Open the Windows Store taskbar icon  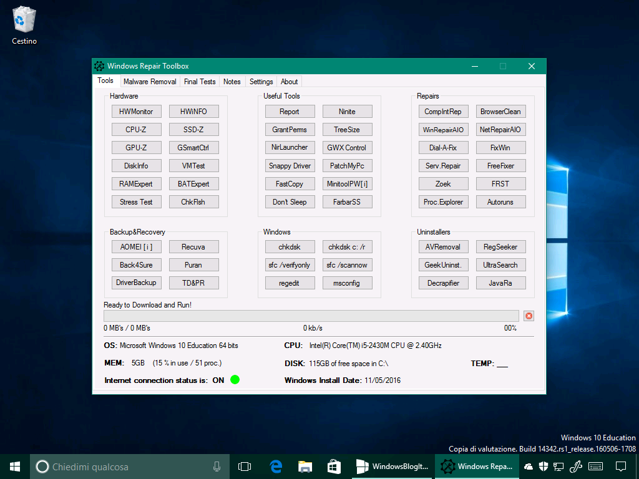[x=334, y=467]
